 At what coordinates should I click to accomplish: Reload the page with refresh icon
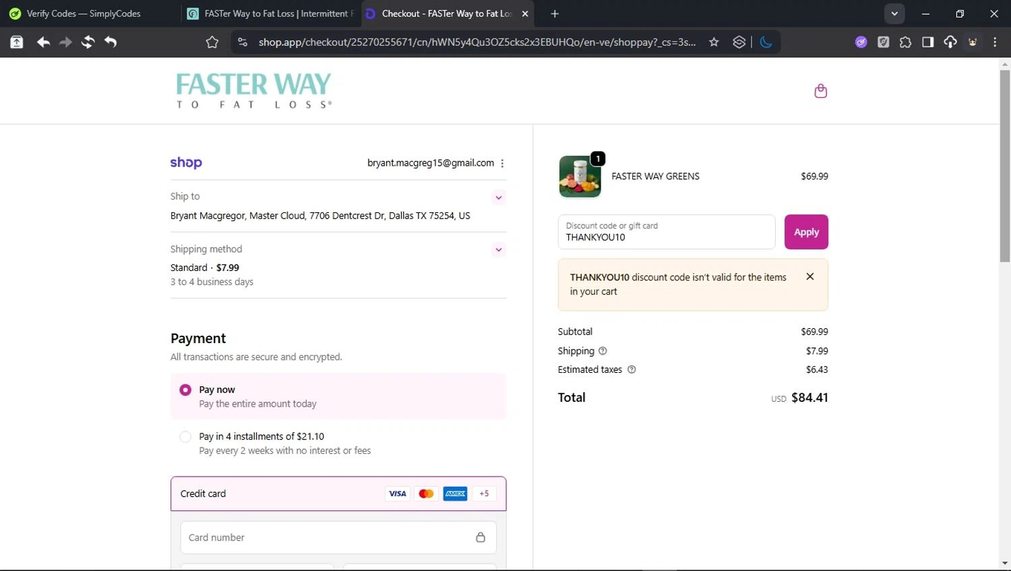click(88, 42)
